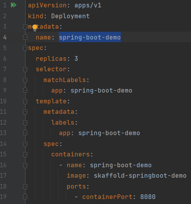Click line number 6 in the gutter
This screenshot has height=204, width=191.
pos(5,59)
